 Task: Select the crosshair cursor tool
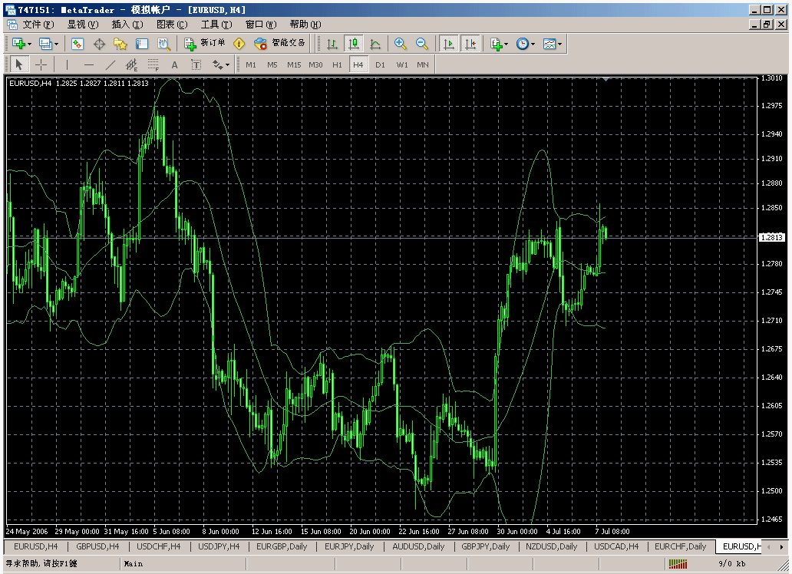(41, 64)
